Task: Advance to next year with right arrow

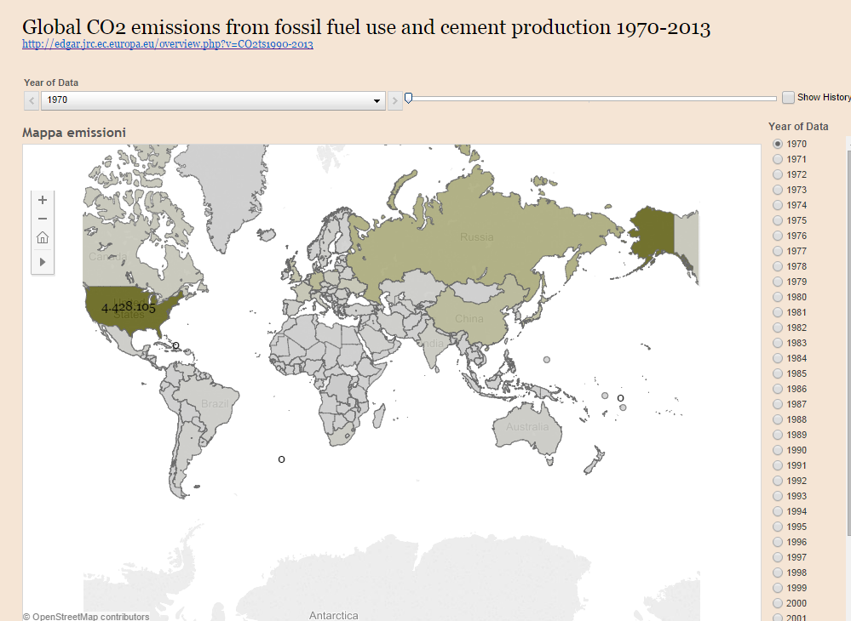Action: [394, 100]
